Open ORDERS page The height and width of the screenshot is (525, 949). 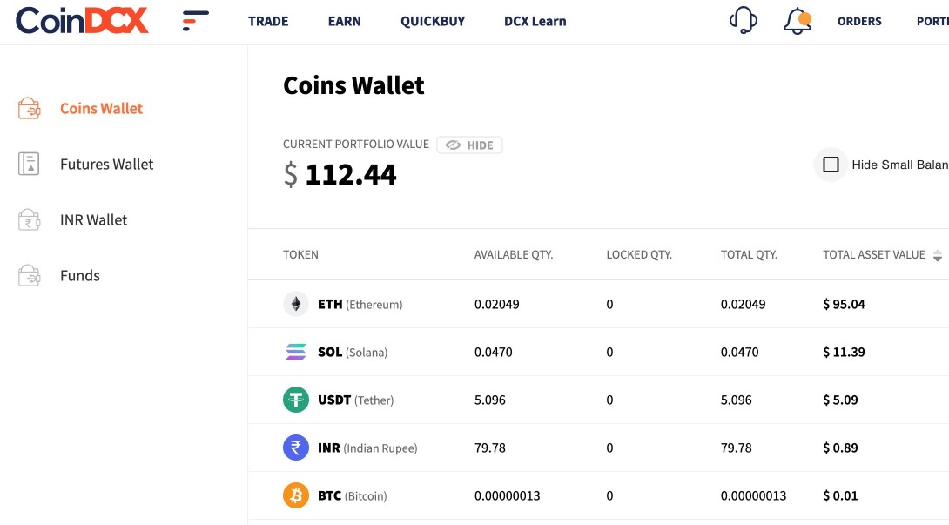859,21
